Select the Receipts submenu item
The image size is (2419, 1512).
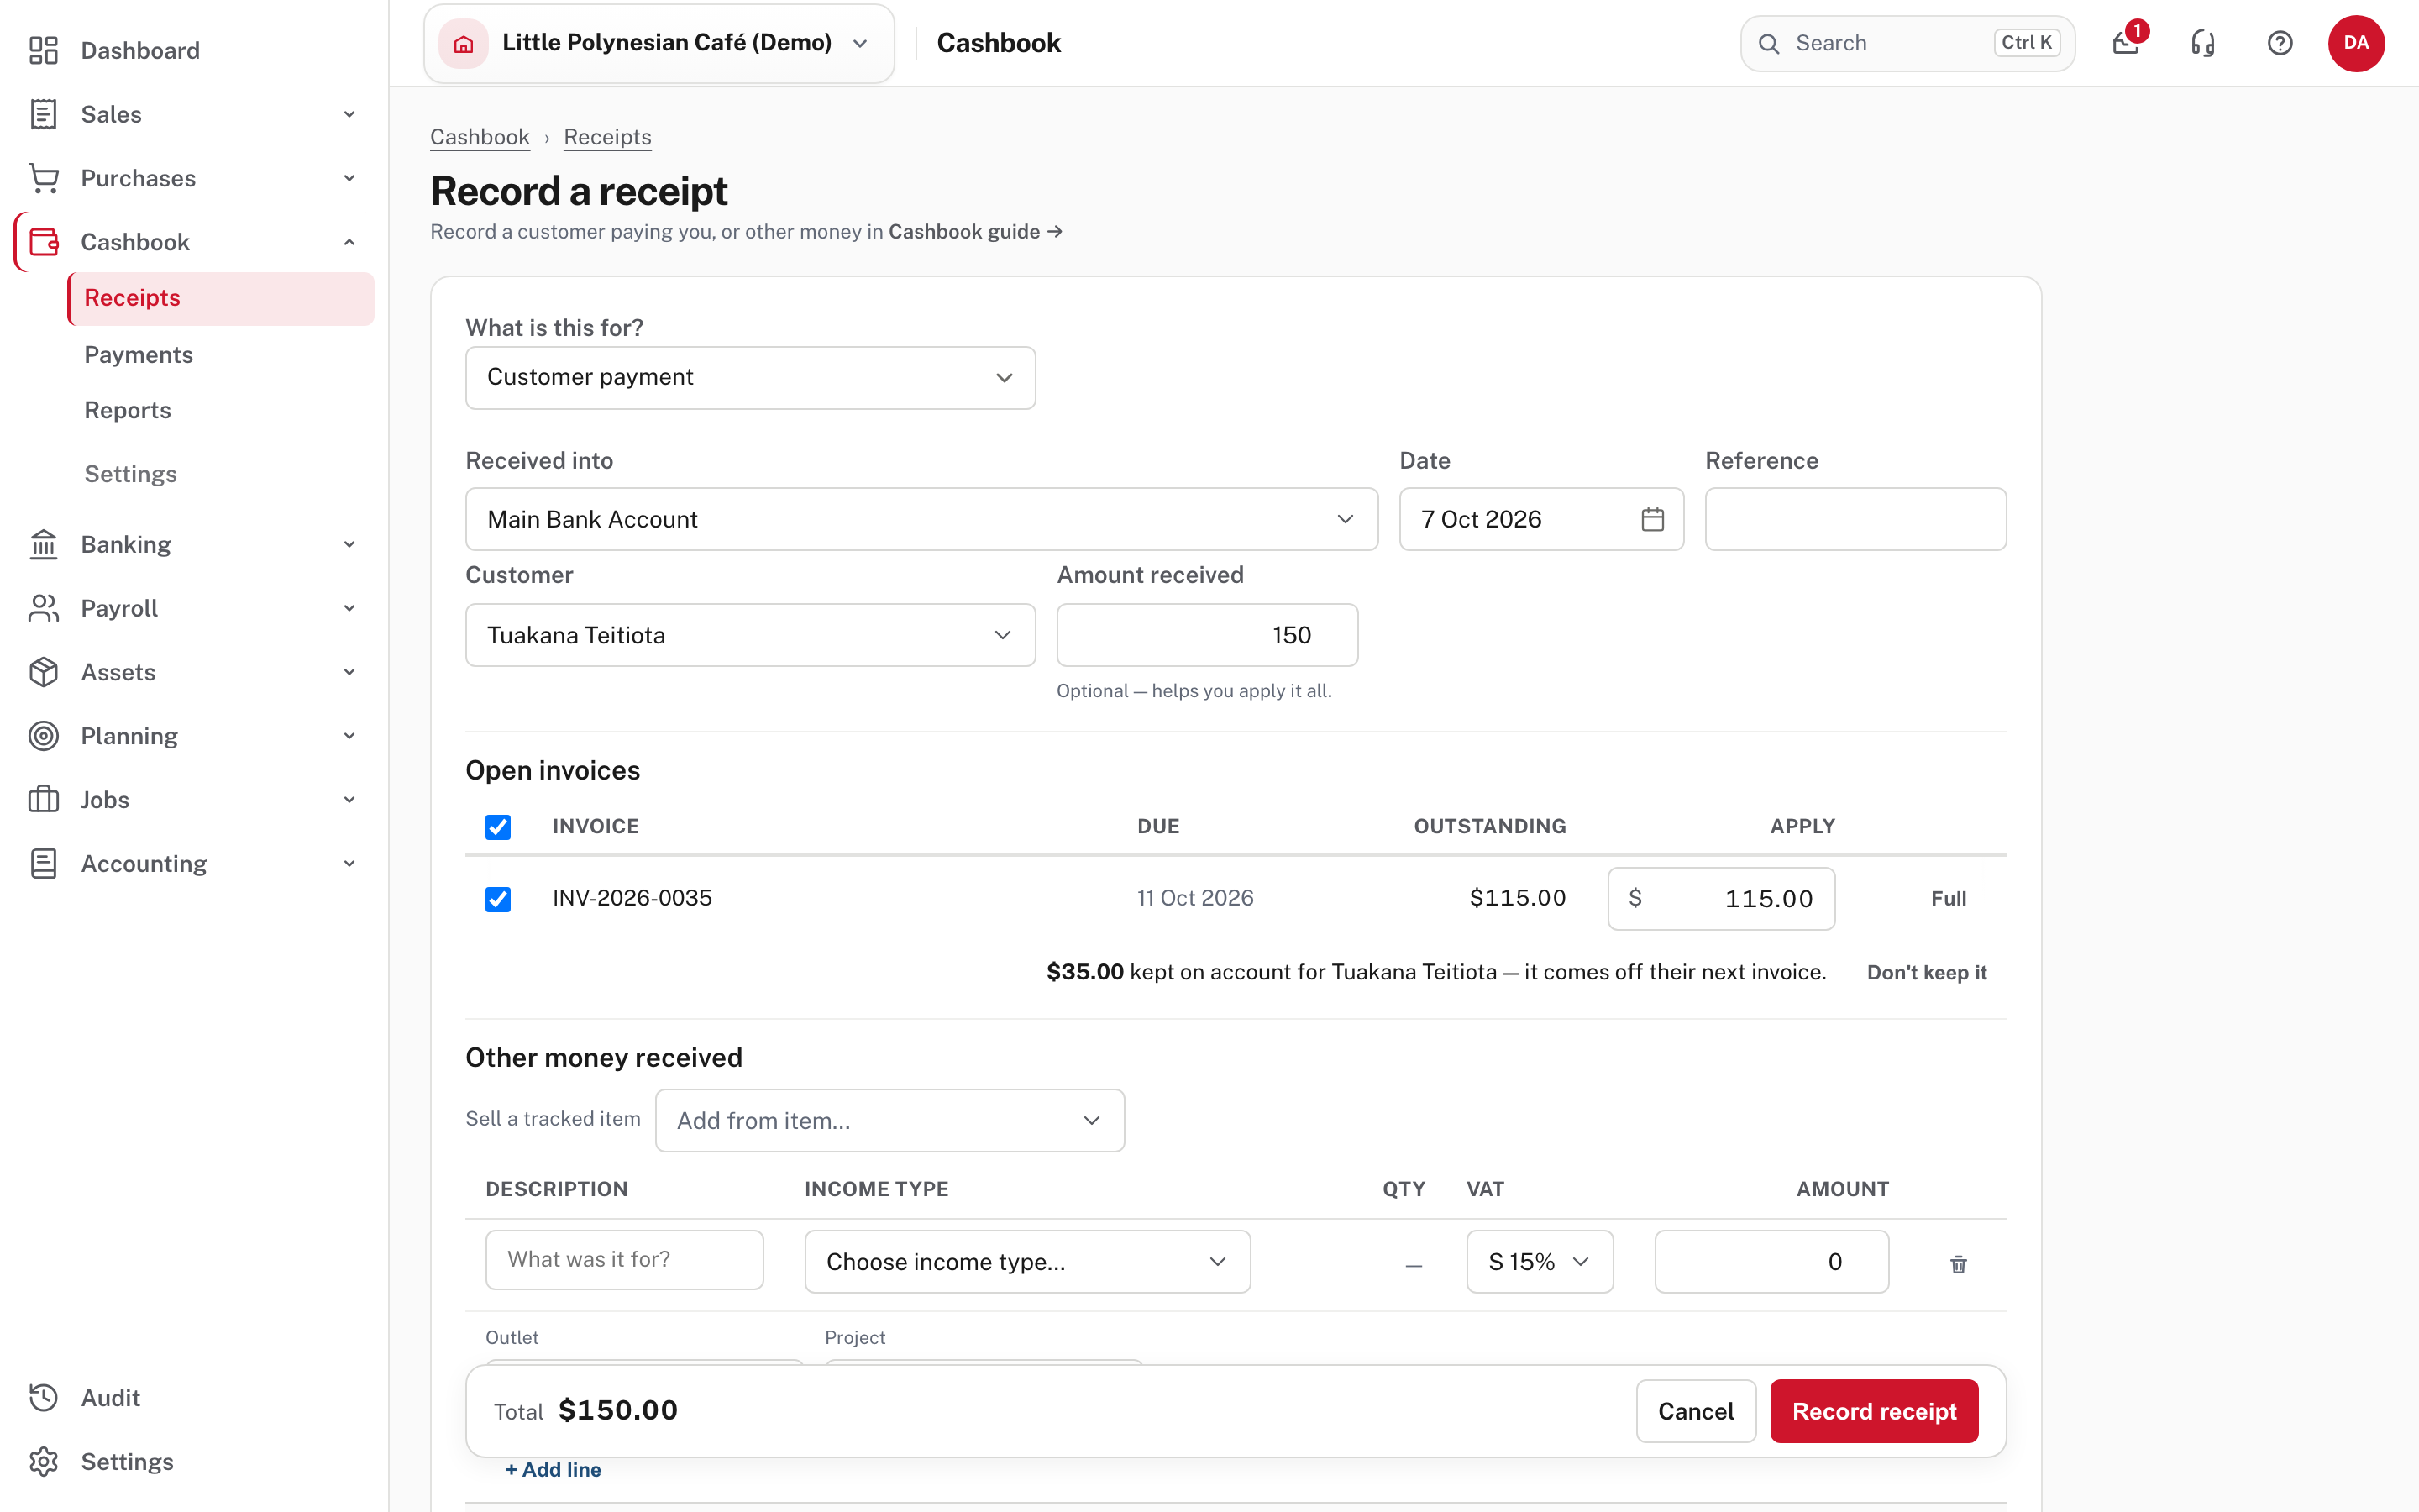pyautogui.click(x=221, y=298)
